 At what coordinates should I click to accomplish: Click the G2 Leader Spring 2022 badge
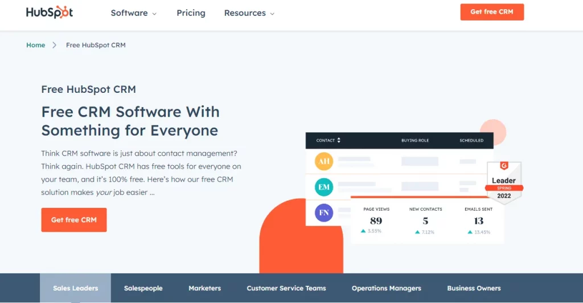(x=504, y=182)
